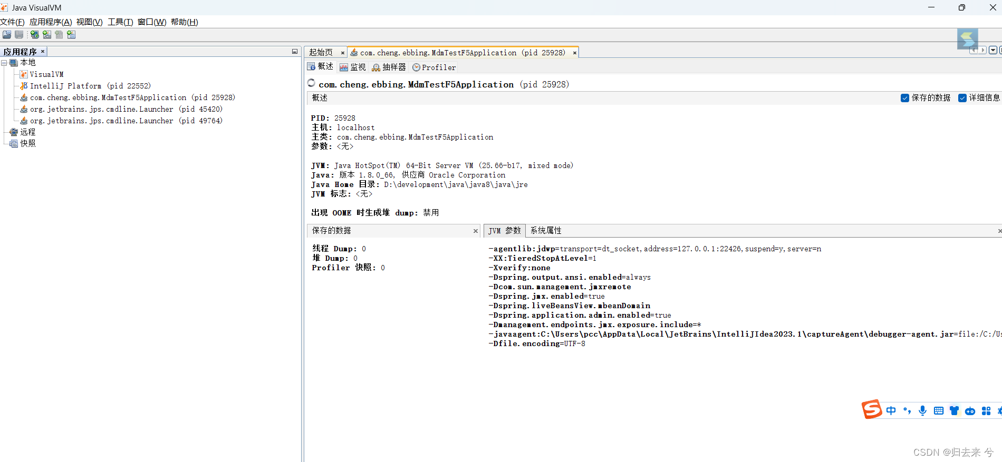
Task: Click the -XX:TieredStopAtLevel=1 argument line
Action: click(542, 258)
